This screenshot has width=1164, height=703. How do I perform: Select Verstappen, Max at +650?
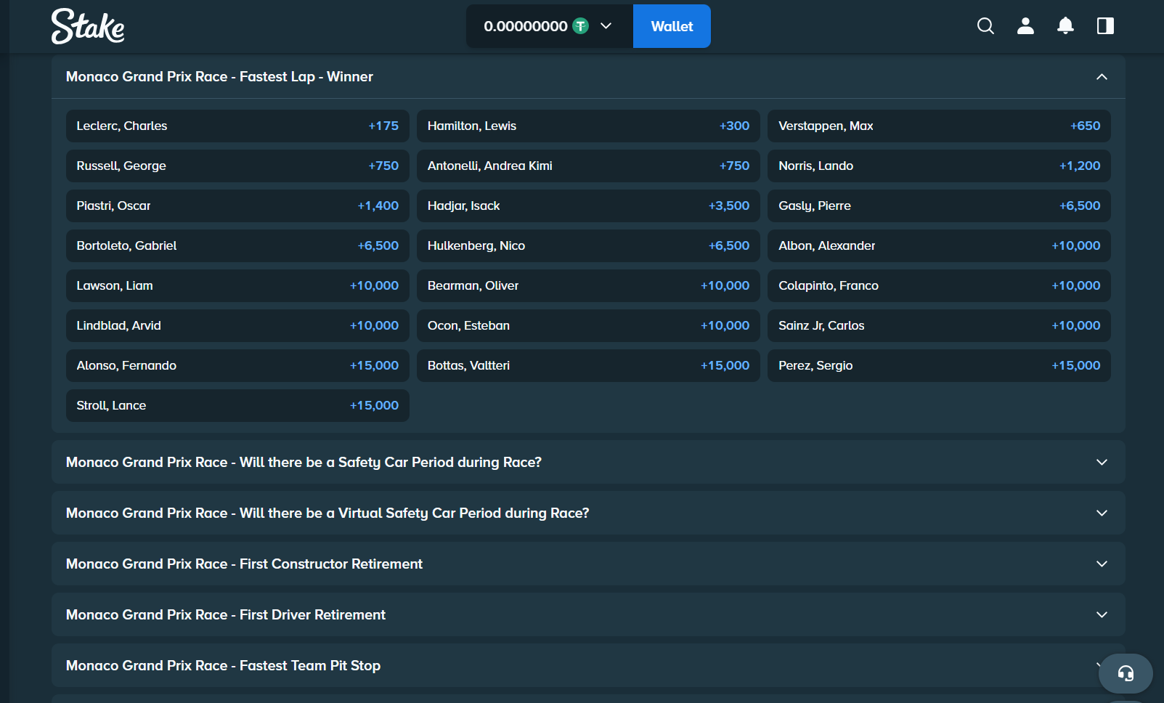point(939,126)
